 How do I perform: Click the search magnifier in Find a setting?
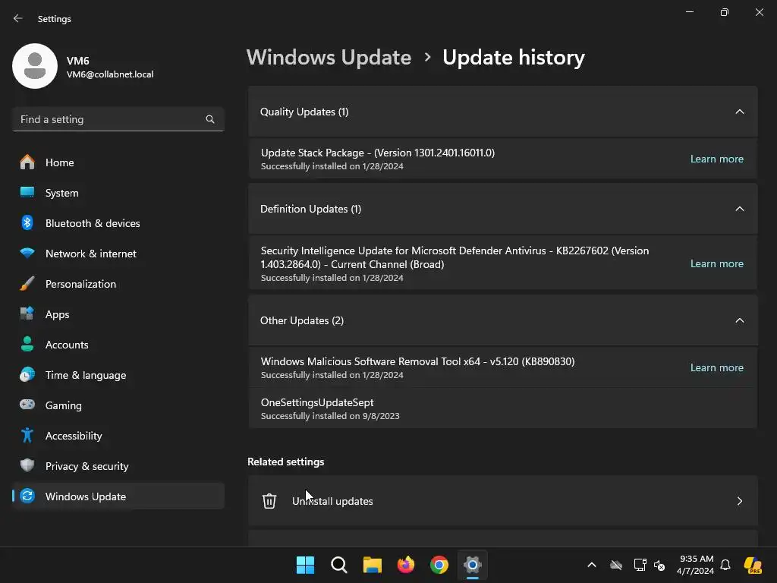pos(210,119)
